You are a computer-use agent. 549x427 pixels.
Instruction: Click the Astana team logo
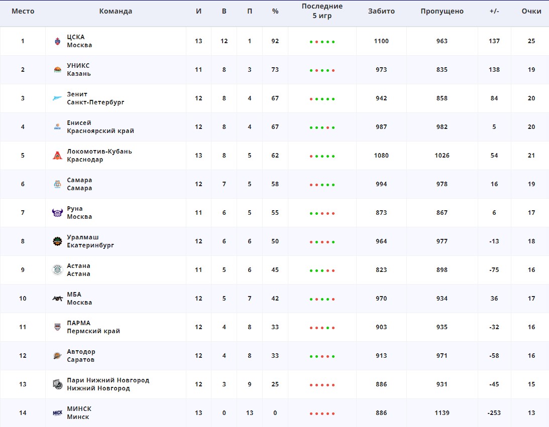point(57,270)
